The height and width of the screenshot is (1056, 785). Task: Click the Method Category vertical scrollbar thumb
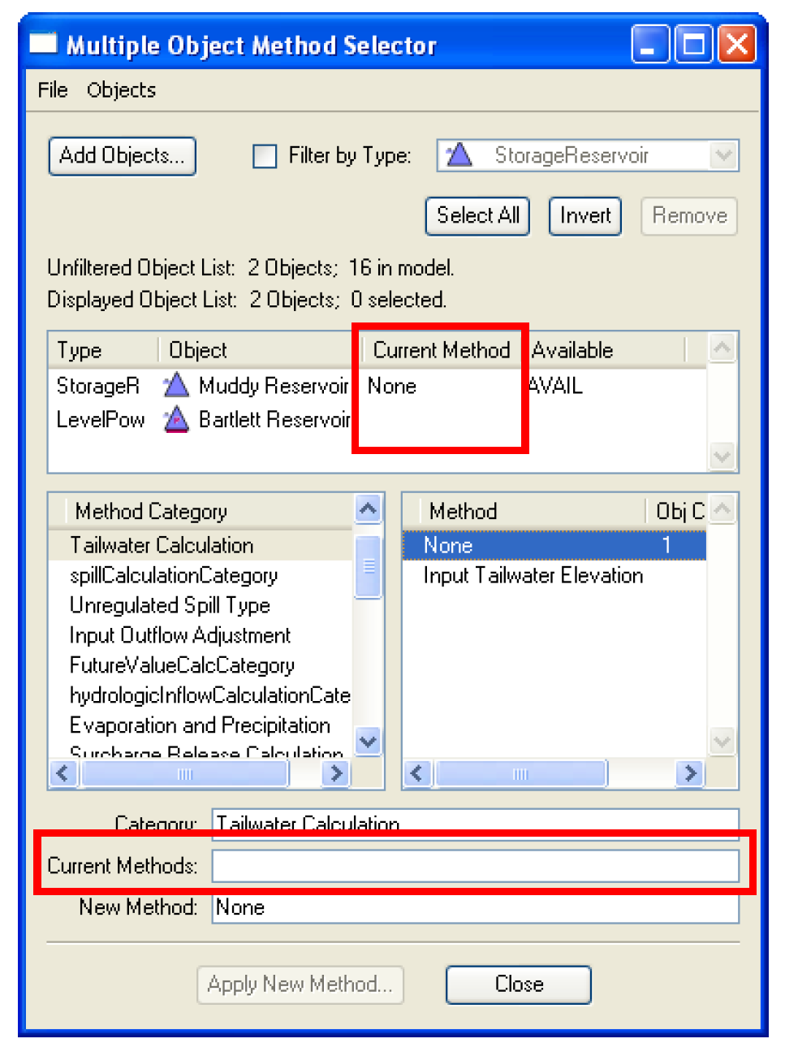(369, 566)
